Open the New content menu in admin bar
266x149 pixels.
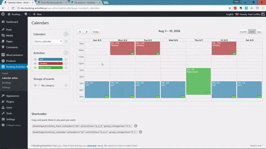click(37, 14)
